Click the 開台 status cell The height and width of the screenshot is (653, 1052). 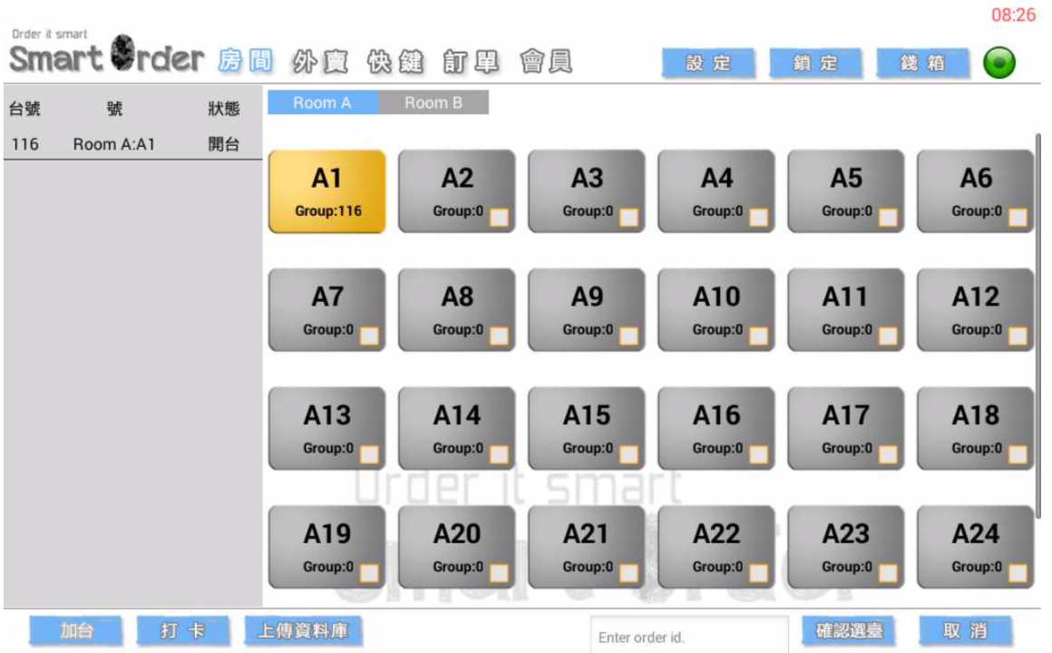coord(223,144)
